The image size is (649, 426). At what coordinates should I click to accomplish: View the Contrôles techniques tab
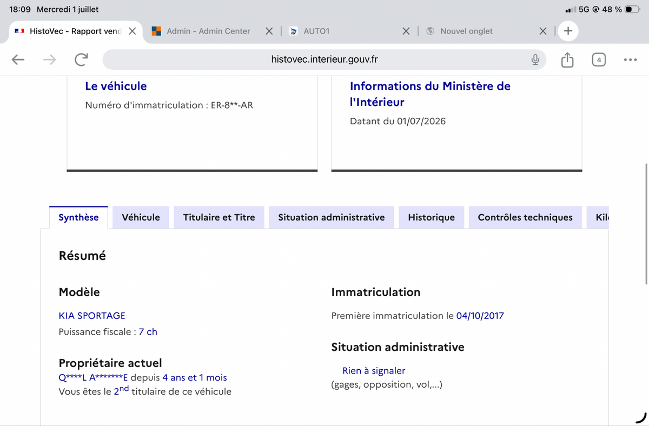[525, 217]
